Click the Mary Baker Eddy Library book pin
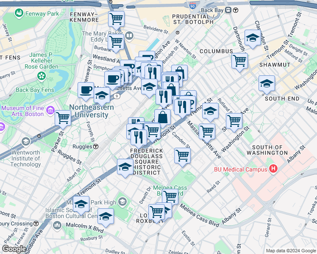 coord(129,36)
